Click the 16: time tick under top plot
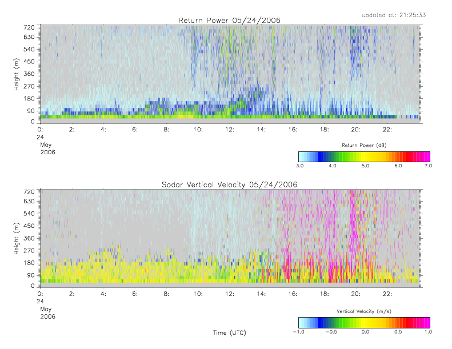This screenshot has height=349, width=452. (x=293, y=130)
